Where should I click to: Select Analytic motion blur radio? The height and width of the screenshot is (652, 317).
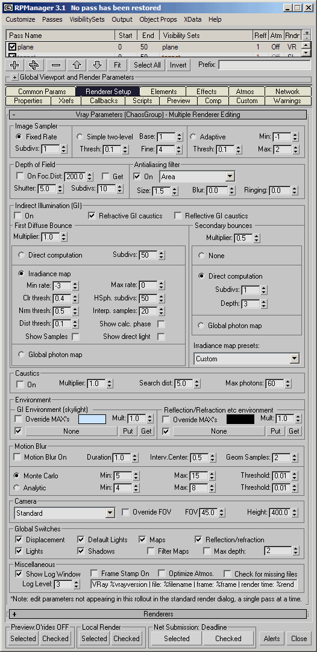tap(17, 488)
